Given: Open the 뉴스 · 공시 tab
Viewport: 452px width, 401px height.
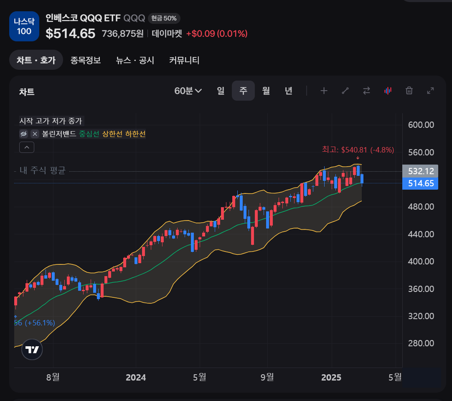Looking at the screenshot, I should [x=135, y=60].
